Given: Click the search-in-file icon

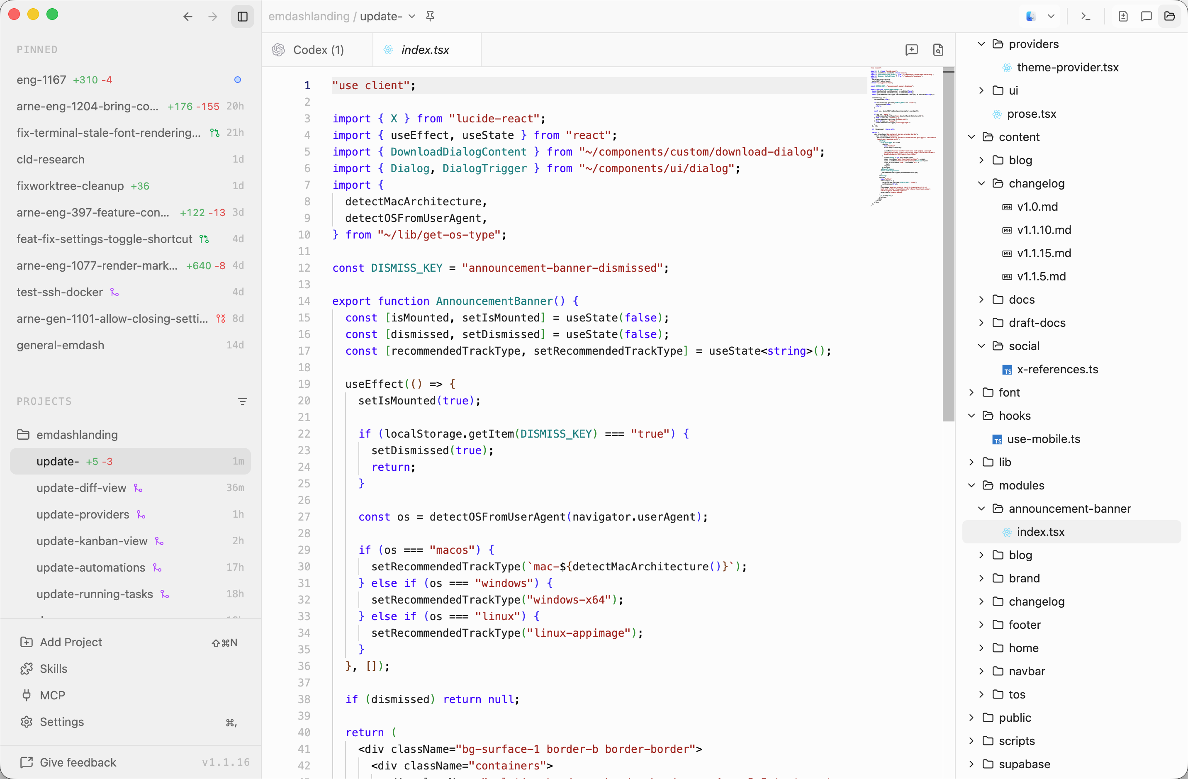Looking at the screenshot, I should pyautogui.click(x=938, y=50).
